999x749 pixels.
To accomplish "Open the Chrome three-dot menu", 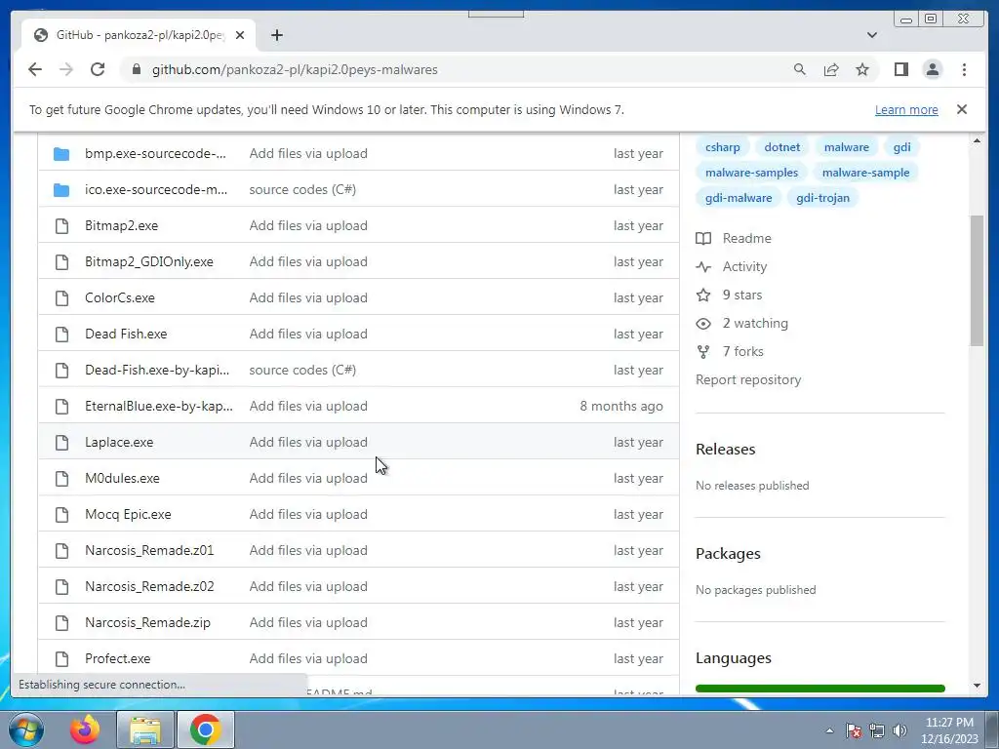I will click(x=964, y=69).
